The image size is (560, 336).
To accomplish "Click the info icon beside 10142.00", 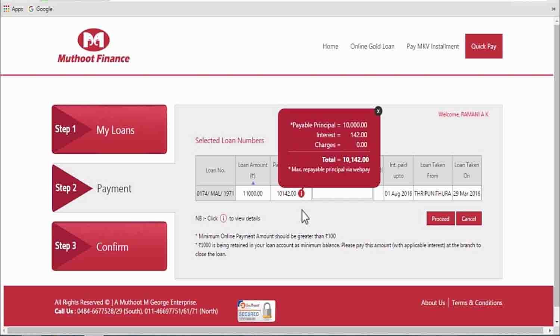I will point(302,193).
